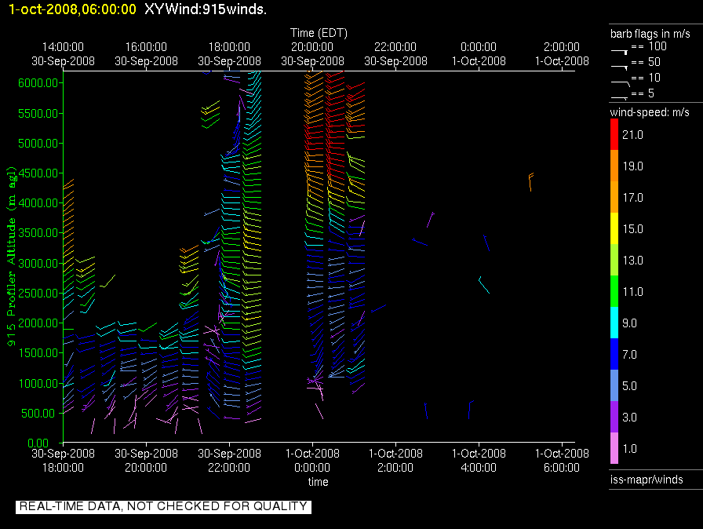Click the 5000.00 altitude tick label

(38, 144)
